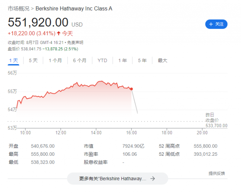The height and width of the screenshot is (194, 241).
Task: Select the 1 天 tab
Action: [14, 60]
